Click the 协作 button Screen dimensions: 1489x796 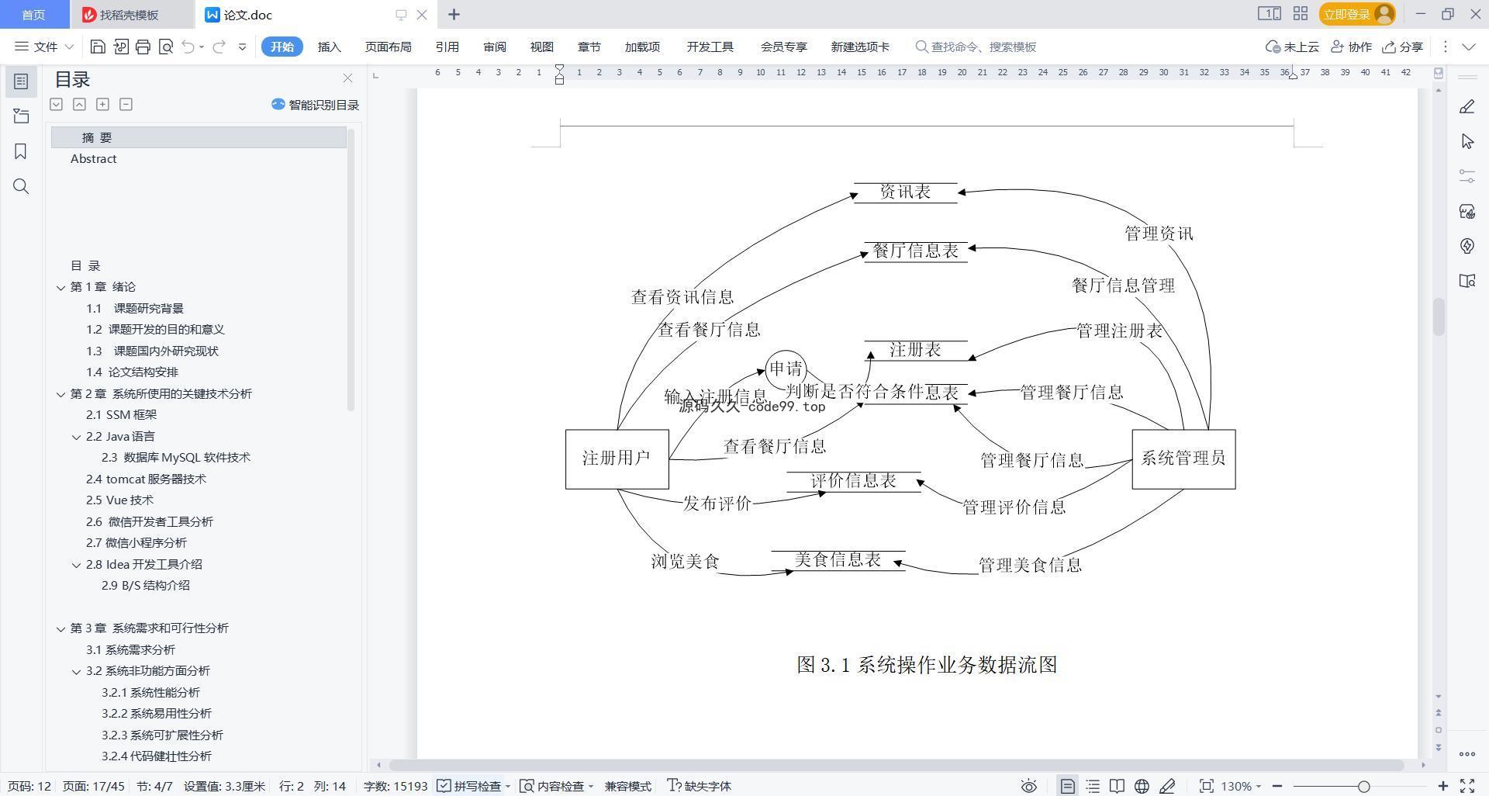pos(1351,47)
